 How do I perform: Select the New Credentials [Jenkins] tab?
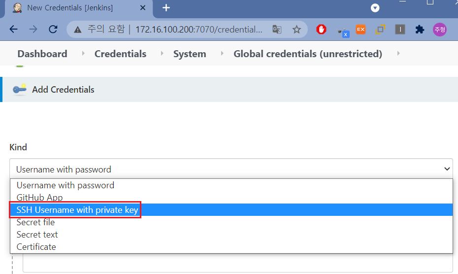78,8
